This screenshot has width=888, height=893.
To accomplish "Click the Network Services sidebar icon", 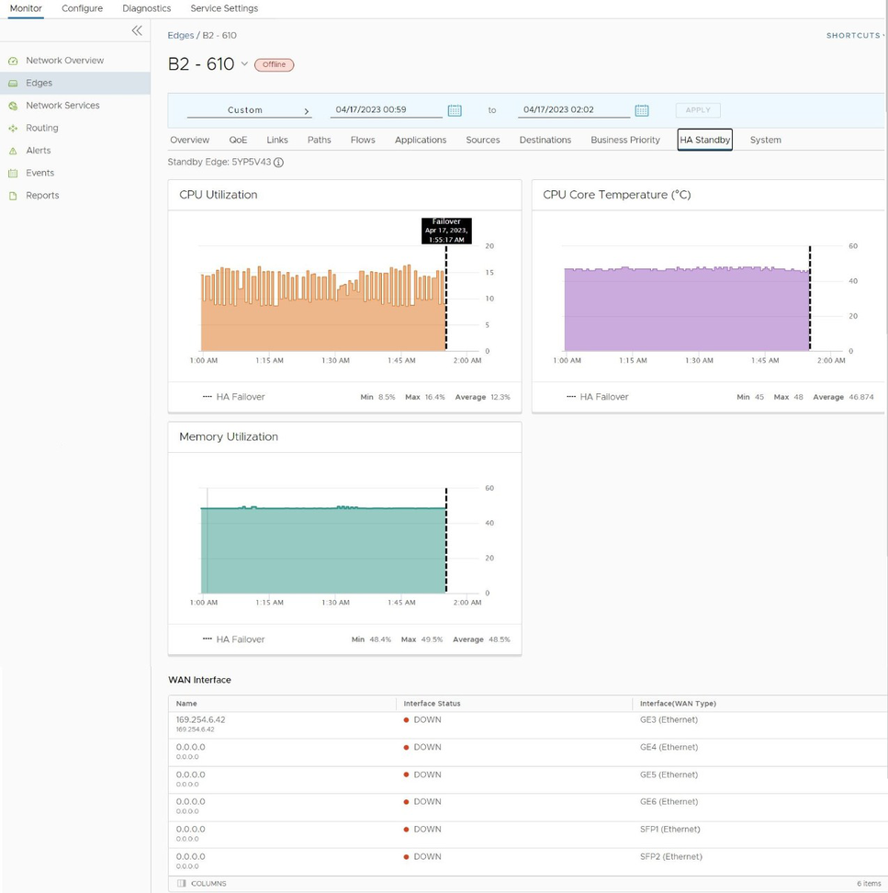I will [x=13, y=106].
